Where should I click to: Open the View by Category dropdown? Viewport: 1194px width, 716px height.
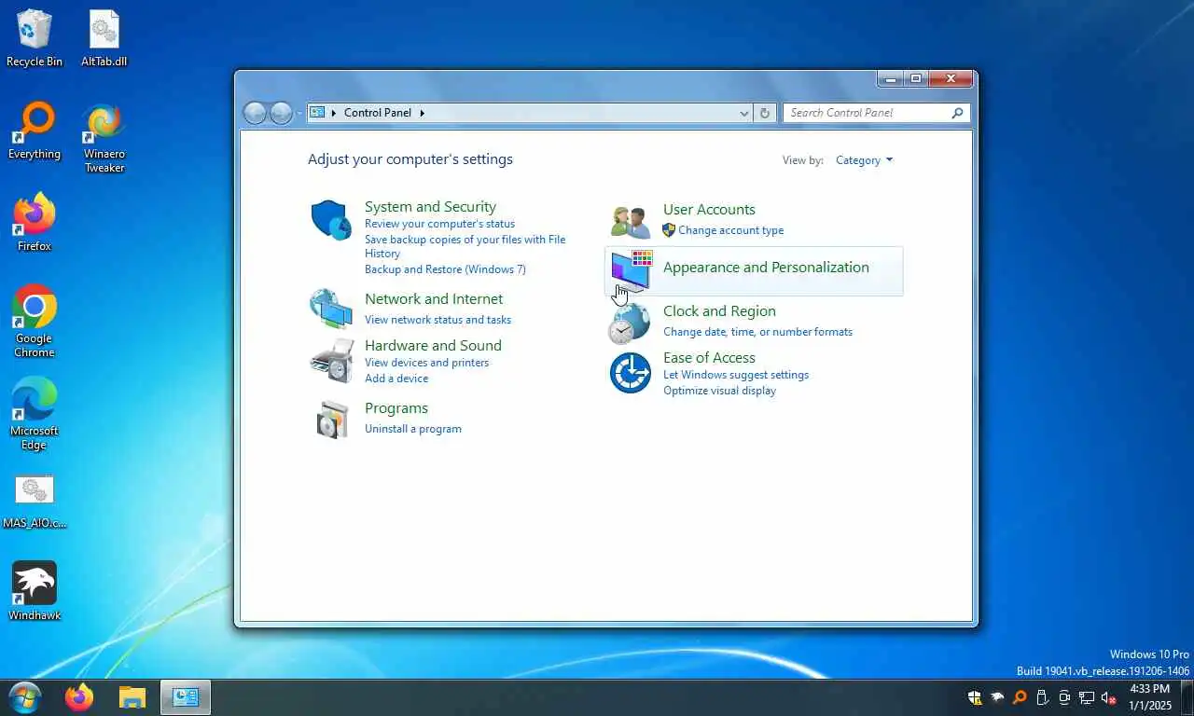point(864,160)
